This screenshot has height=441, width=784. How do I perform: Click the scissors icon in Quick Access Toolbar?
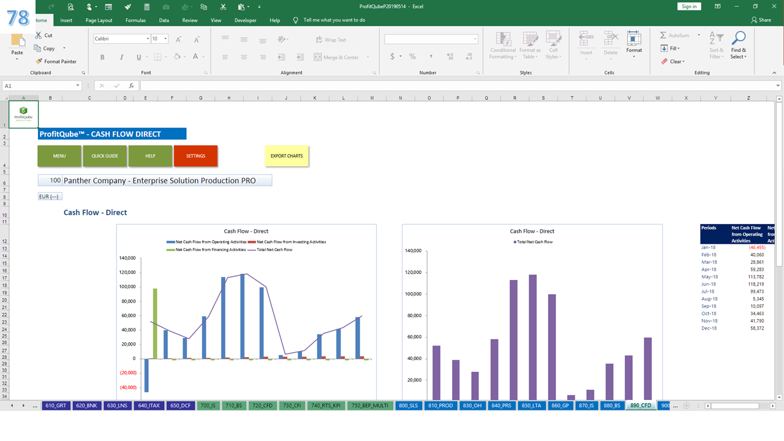click(223, 6)
